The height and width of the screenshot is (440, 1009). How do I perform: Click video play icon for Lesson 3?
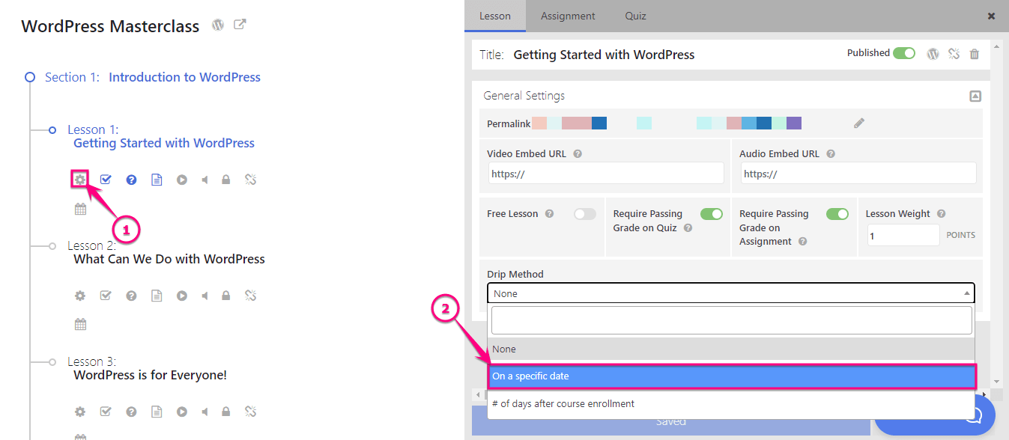182,412
